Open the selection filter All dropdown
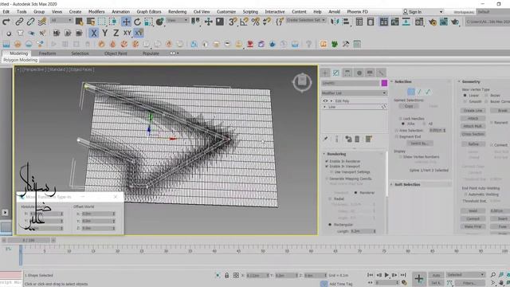The width and height of the screenshot is (510, 287). pos(61,20)
